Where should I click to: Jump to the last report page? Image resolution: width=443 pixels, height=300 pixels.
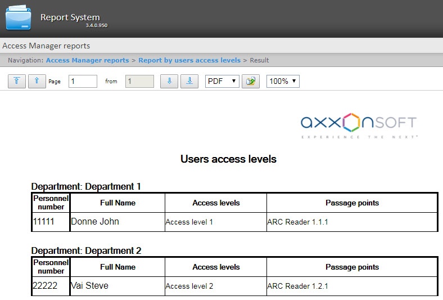pos(189,81)
